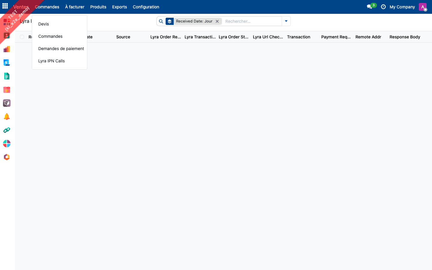Open the Exports menu

pyautogui.click(x=119, y=7)
